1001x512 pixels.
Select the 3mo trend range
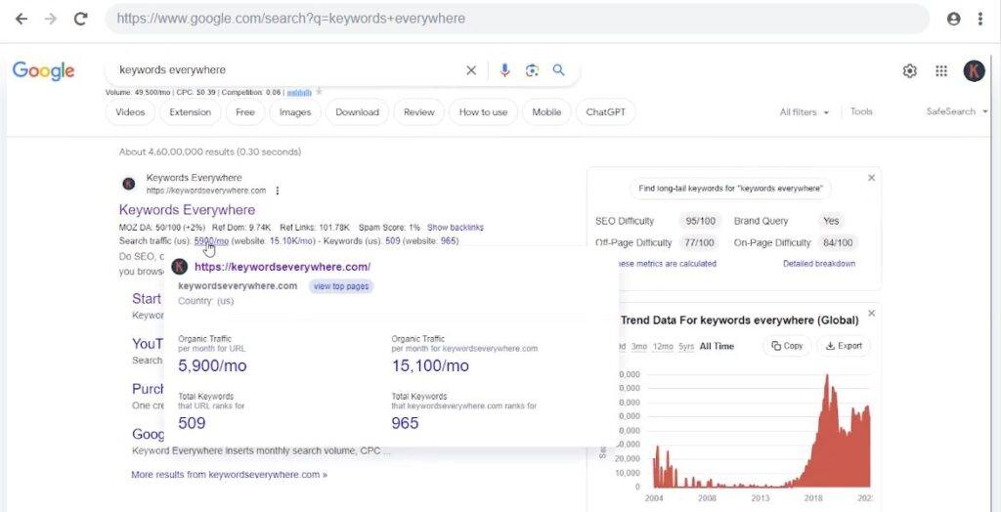[639, 346]
